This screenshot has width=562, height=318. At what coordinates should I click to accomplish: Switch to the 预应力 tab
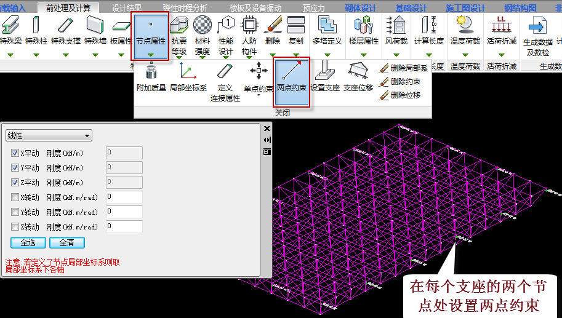tap(313, 7)
